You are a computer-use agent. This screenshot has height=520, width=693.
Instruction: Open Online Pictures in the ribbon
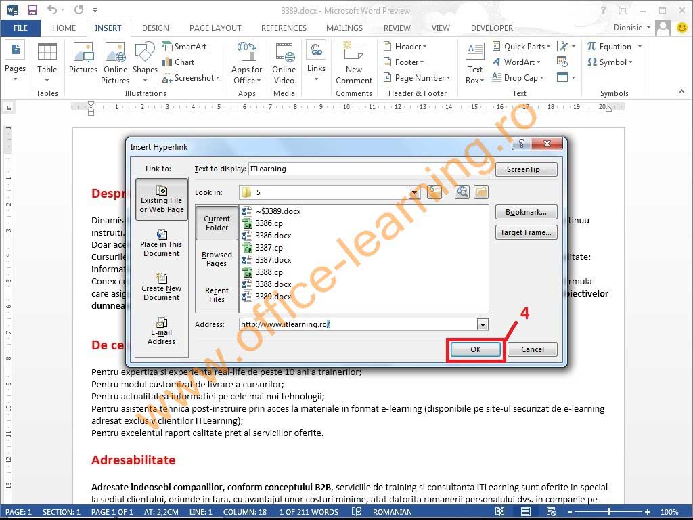pos(115,63)
